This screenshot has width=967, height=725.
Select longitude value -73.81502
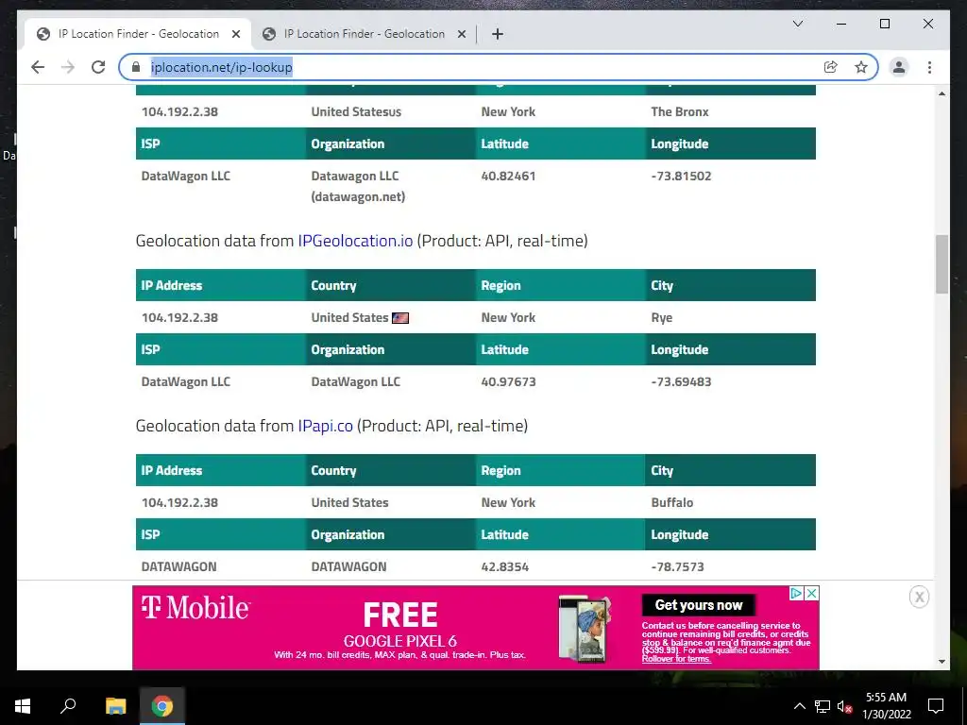point(681,176)
